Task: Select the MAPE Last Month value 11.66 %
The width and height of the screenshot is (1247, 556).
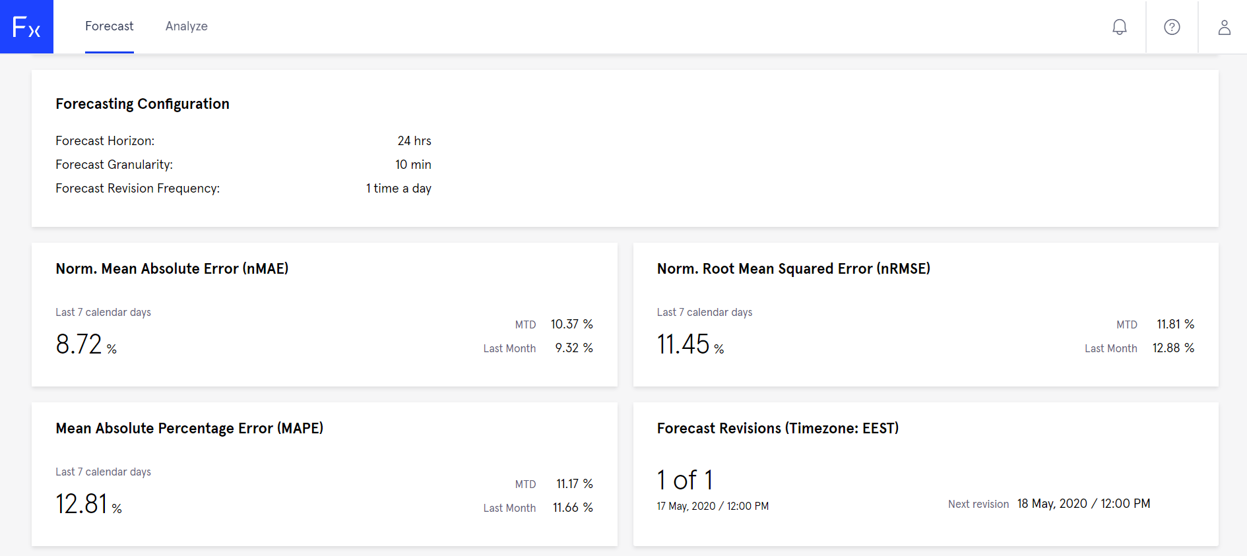Action: [572, 507]
